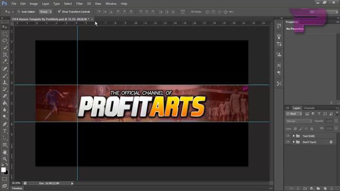The image size is (340, 191).
Task: Select the Path Selection tool
Action: (x=5, y=138)
